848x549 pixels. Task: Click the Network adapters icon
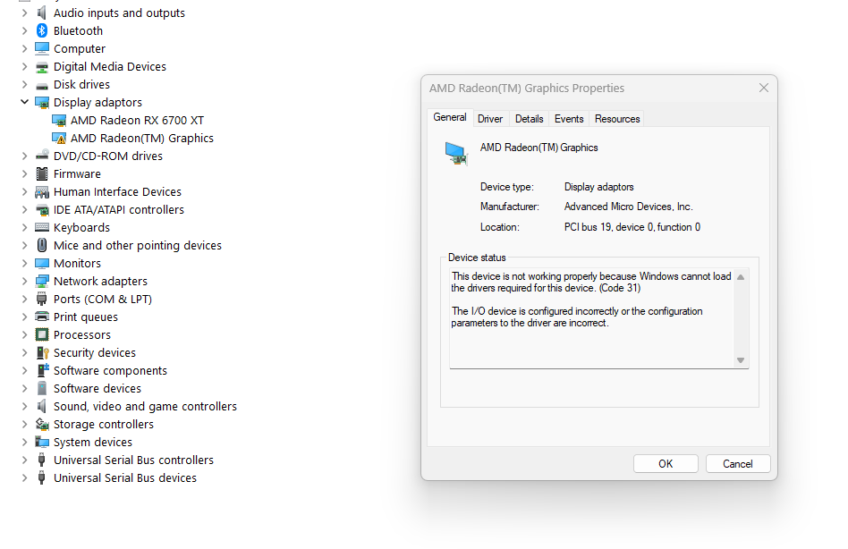click(x=42, y=281)
